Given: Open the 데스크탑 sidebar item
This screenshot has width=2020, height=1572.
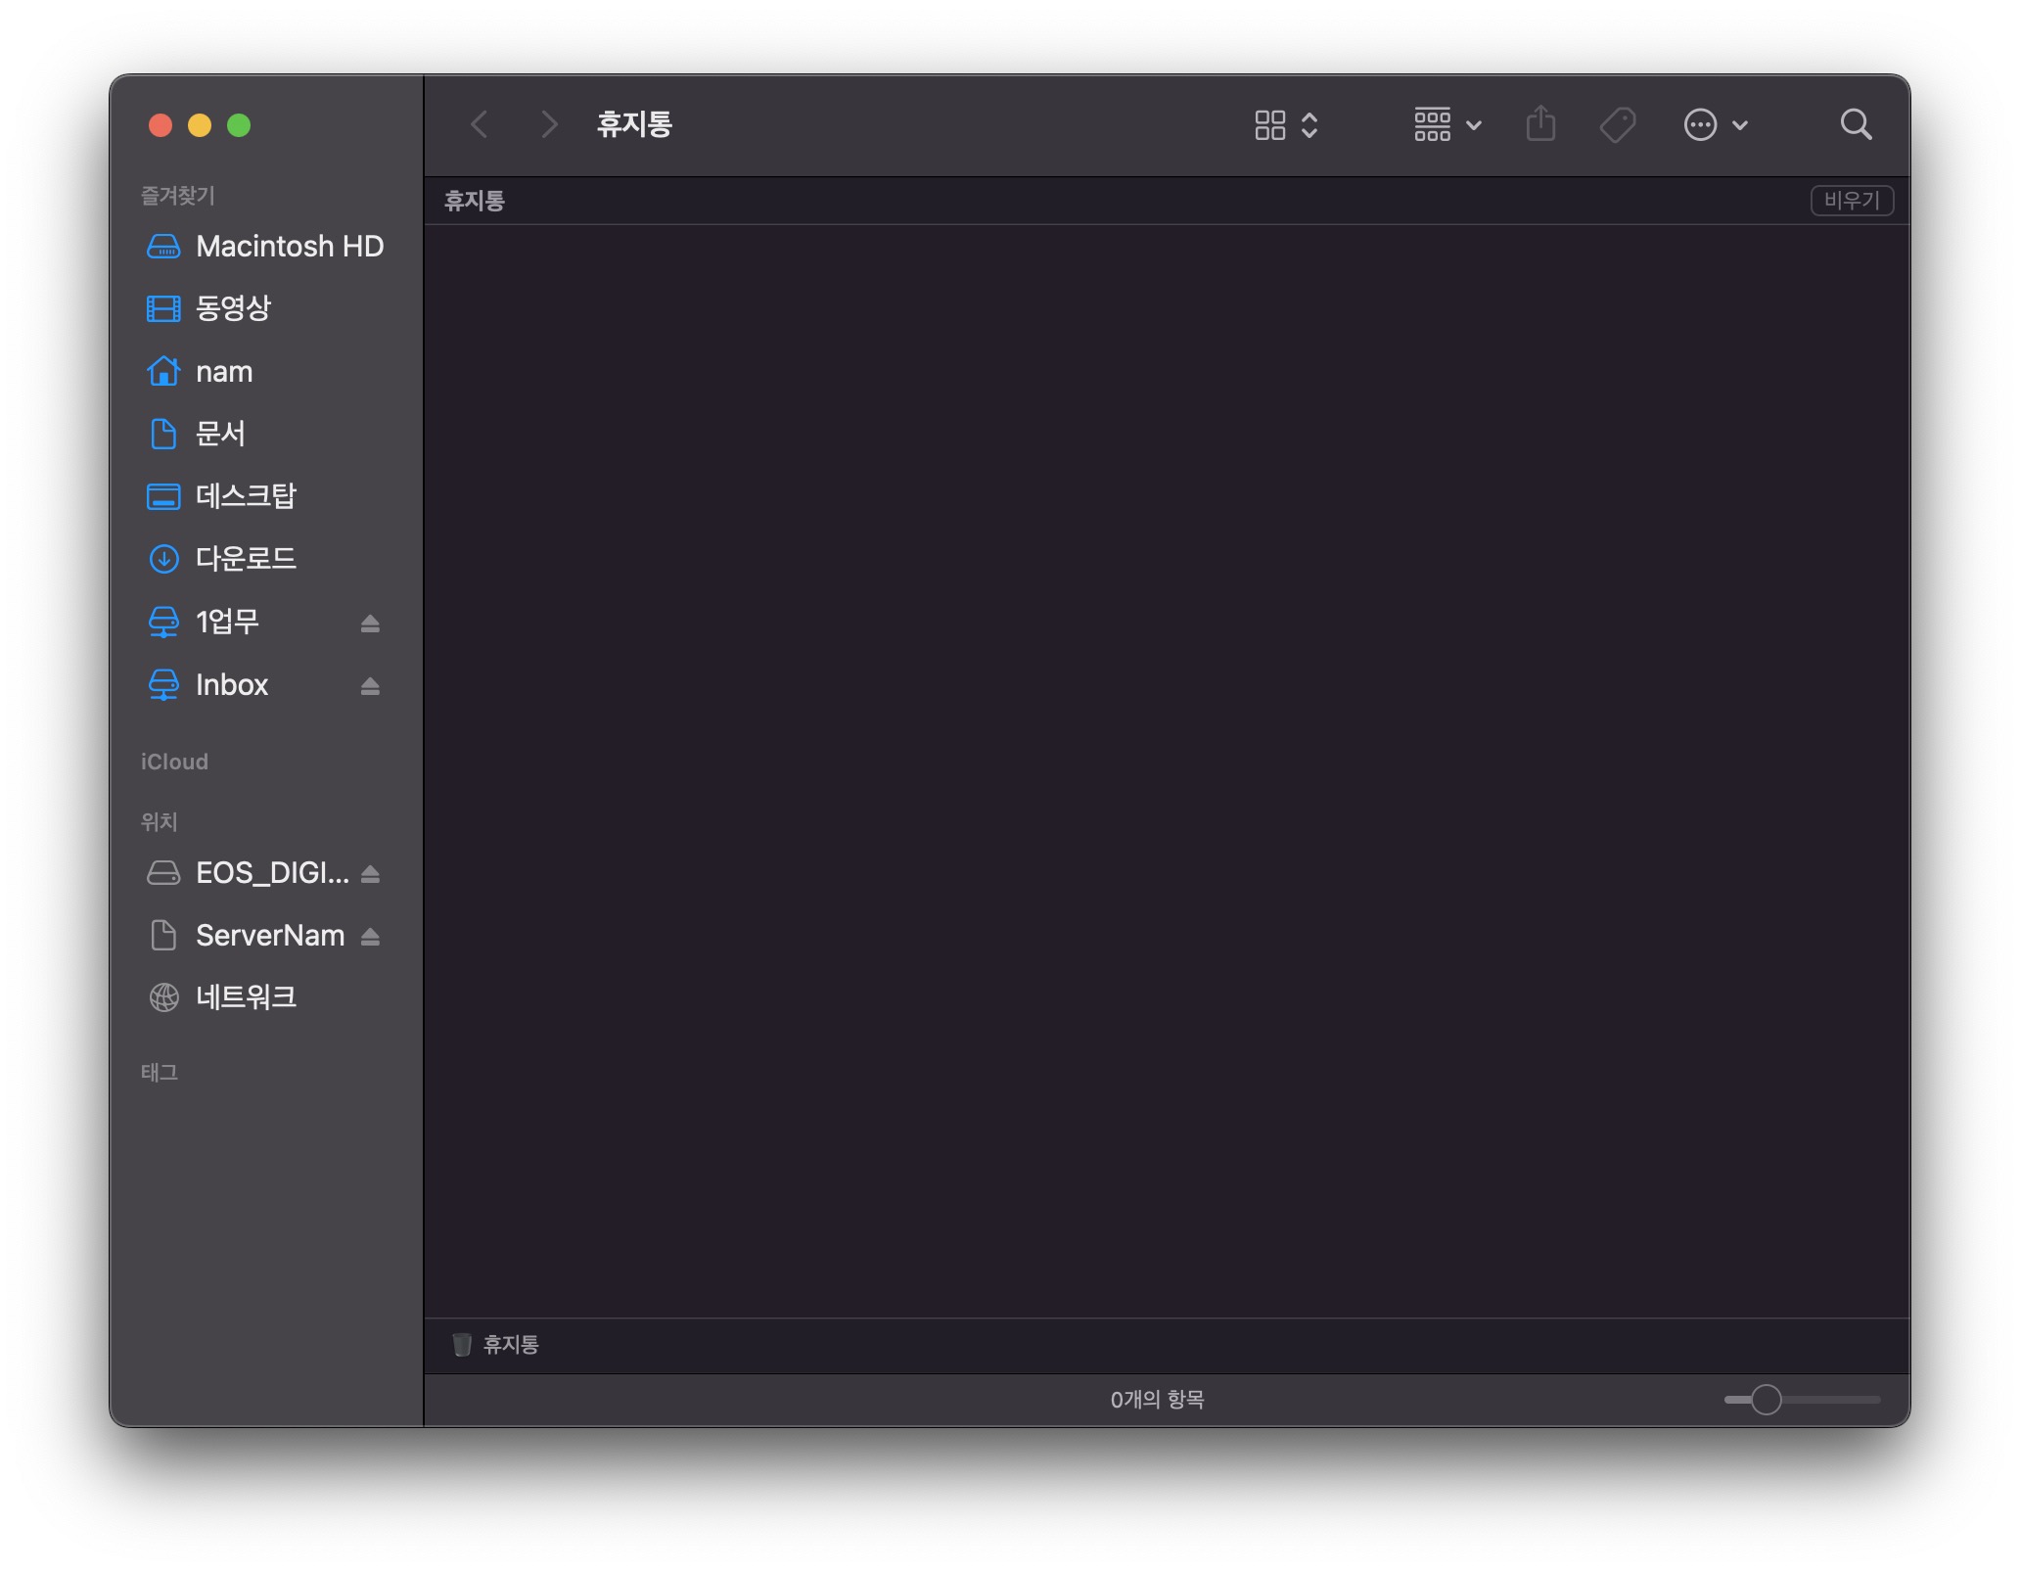Looking at the screenshot, I should click(x=246, y=496).
